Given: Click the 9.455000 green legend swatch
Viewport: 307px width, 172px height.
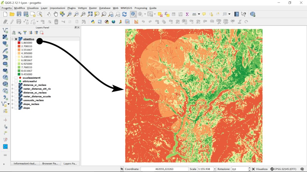Looking at the screenshot, I should (19, 74).
